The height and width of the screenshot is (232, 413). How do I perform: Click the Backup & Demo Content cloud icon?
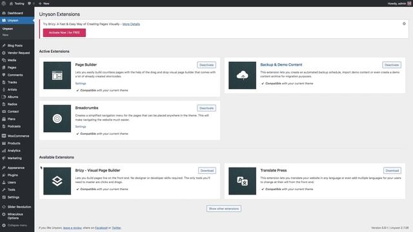click(243, 75)
